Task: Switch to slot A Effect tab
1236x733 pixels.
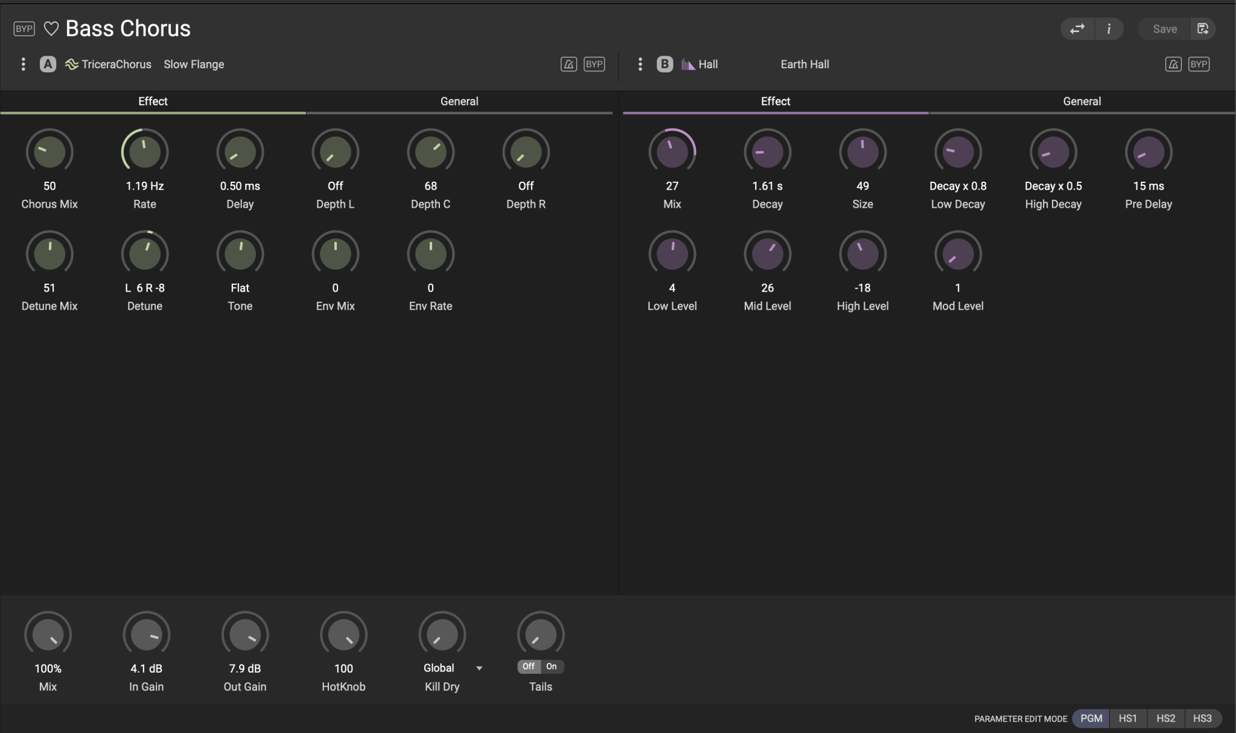Action: click(x=153, y=101)
